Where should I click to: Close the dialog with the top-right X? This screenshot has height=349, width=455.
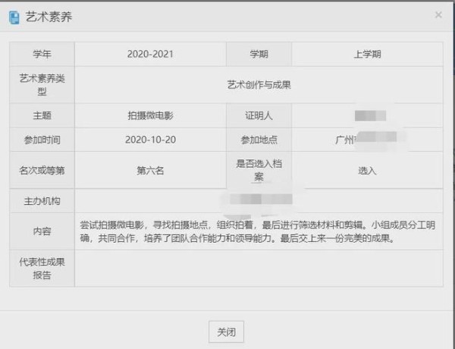tap(438, 15)
